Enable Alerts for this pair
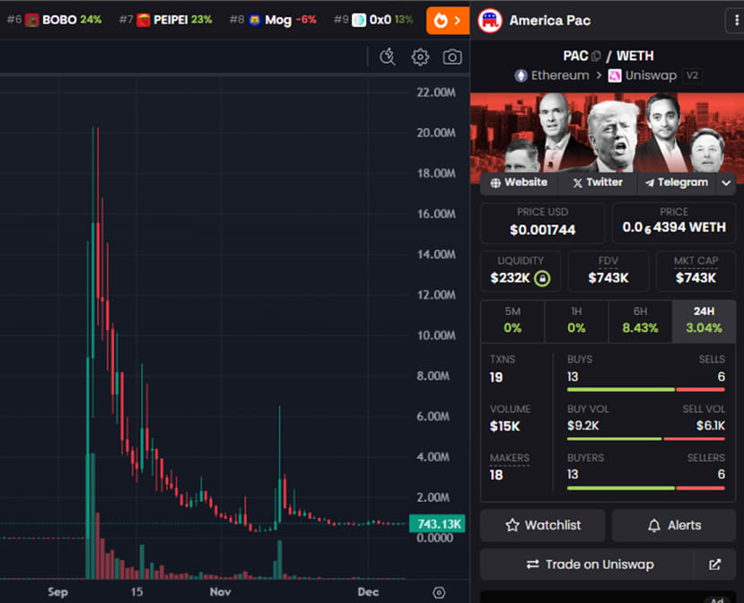Image resolution: width=744 pixels, height=603 pixels. point(672,525)
